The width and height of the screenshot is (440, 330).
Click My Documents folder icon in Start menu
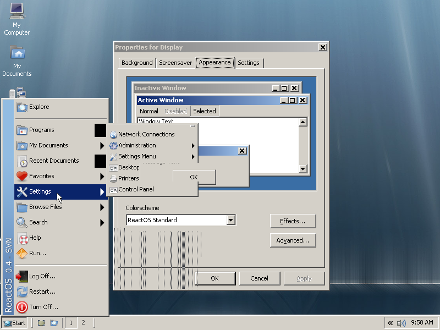tap(22, 145)
